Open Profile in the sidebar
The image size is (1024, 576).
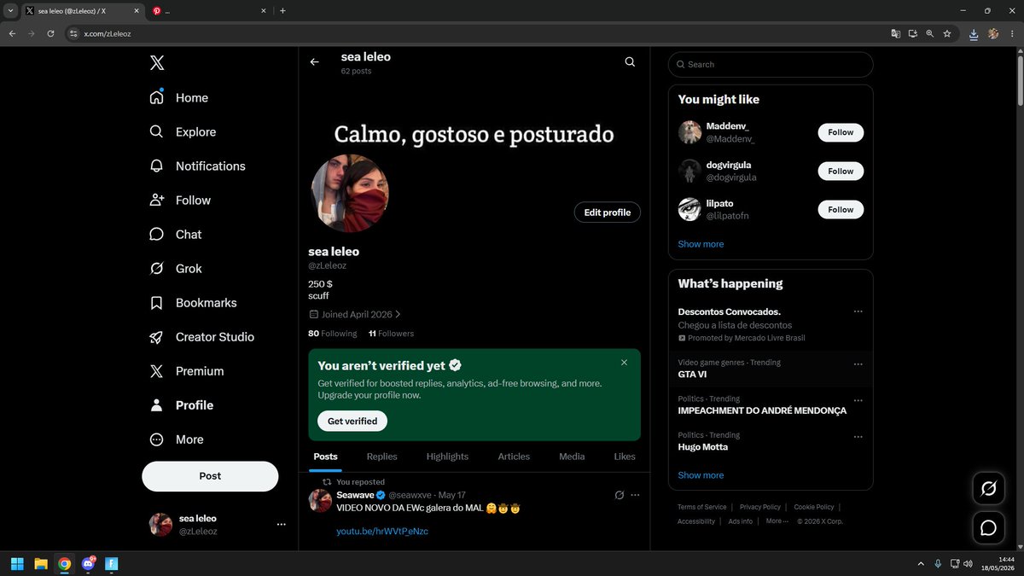pyautogui.click(x=181, y=405)
